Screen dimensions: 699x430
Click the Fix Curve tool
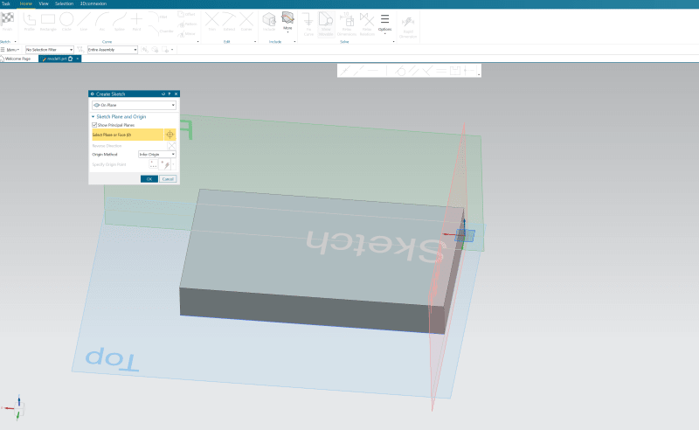308,23
